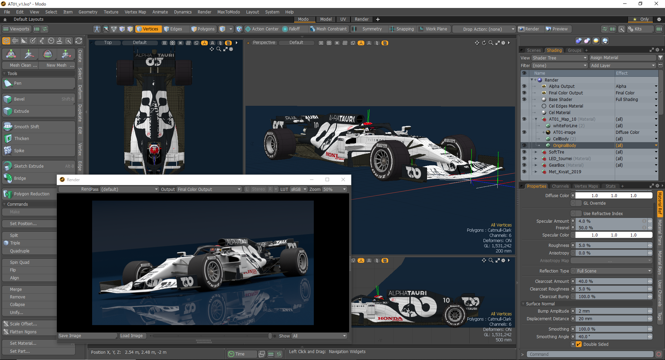Toggle visibility of Alpha Output
The image size is (665, 360).
(x=524, y=86)
